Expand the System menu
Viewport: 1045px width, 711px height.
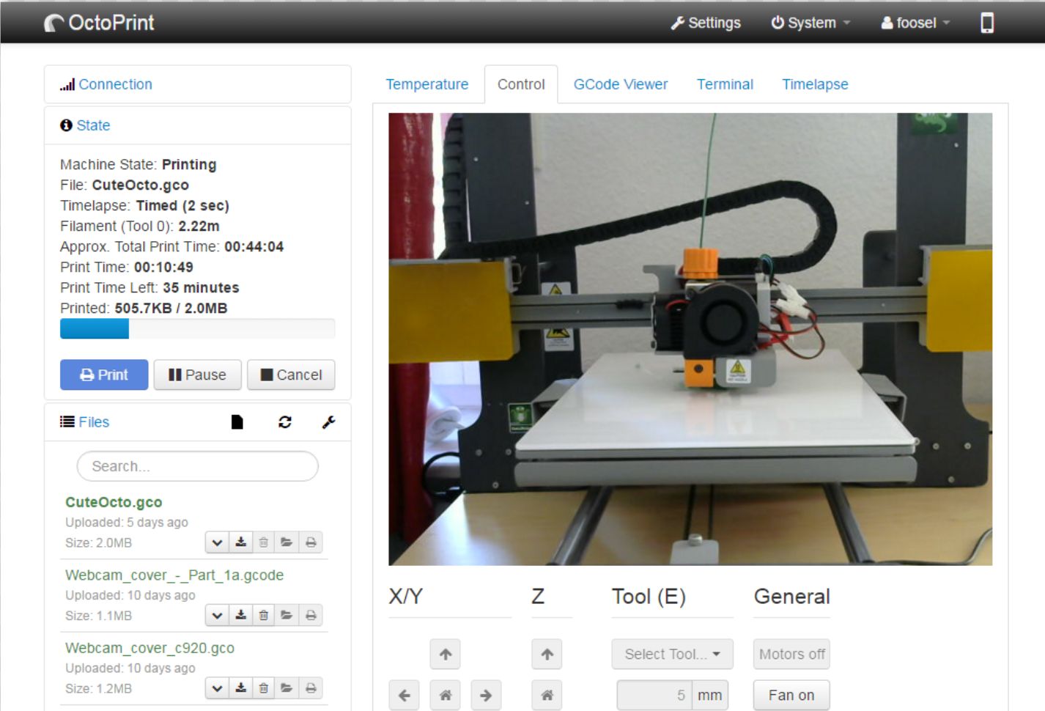810,23
